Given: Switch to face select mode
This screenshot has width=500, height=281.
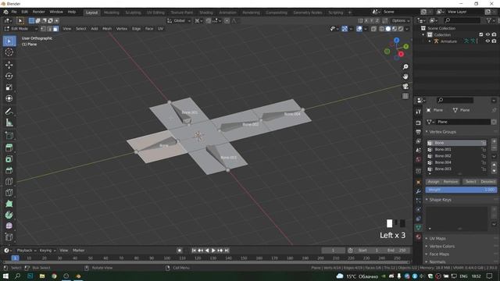Looking at the screenshot, I should pos(55,29).
